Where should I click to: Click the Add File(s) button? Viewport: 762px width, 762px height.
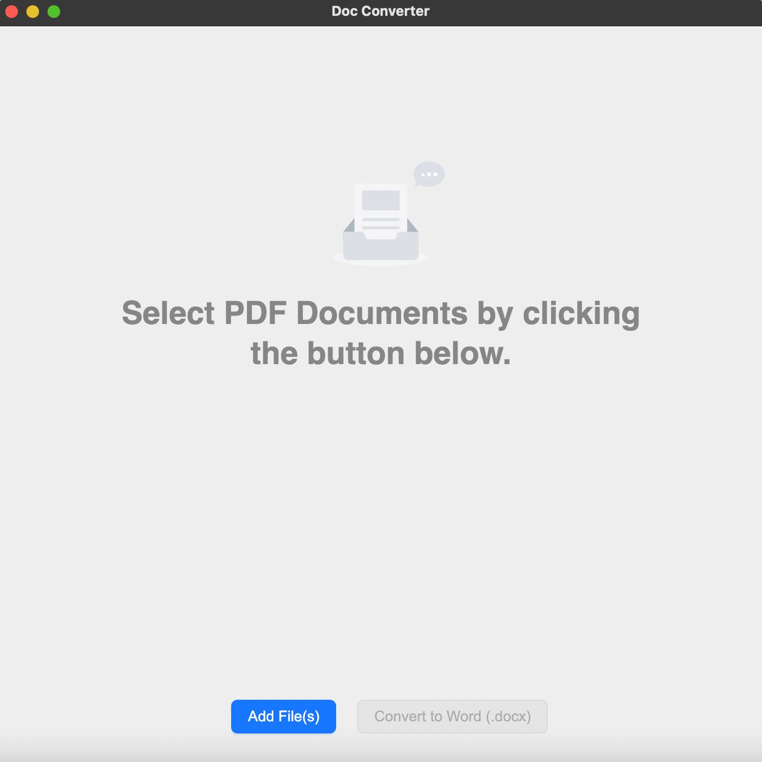pos(283,716)
